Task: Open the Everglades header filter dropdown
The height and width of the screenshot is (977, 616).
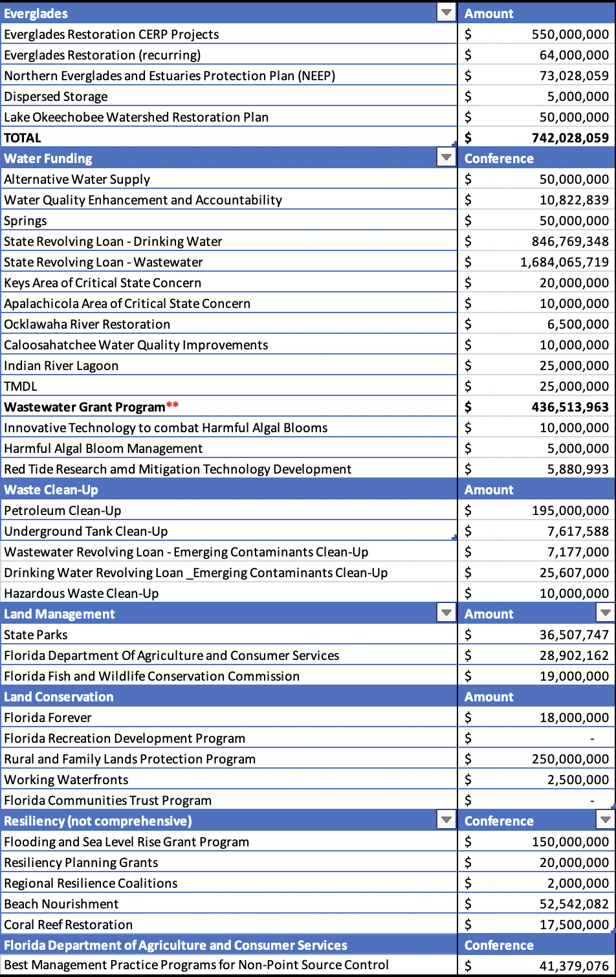Action: coord(446,13)
